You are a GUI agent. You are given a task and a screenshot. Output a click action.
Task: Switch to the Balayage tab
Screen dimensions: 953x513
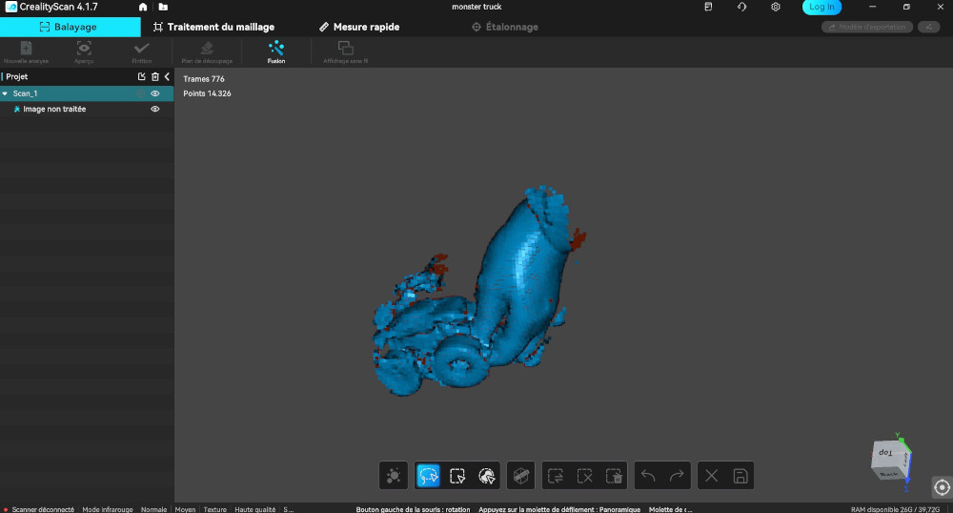pos(70,27)
